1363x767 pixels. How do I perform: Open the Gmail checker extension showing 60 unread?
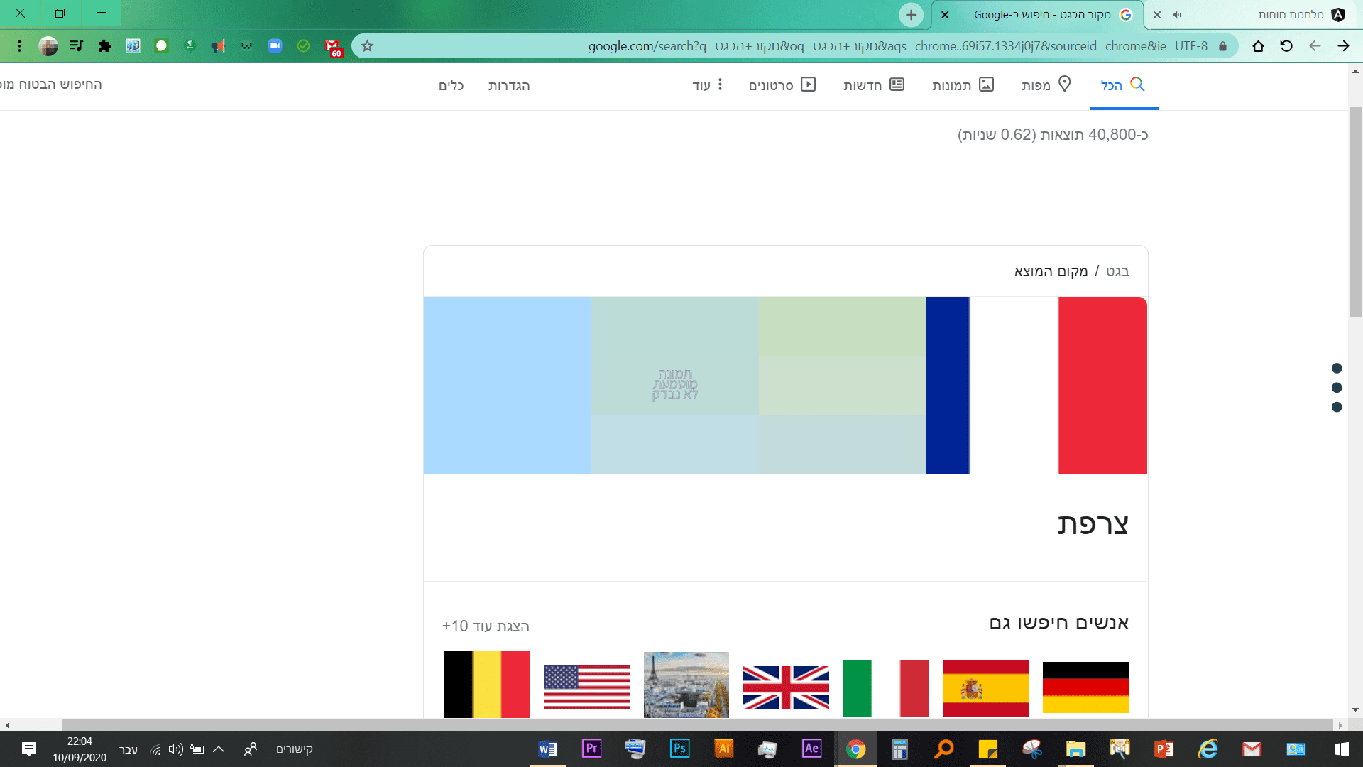[332, 45]
